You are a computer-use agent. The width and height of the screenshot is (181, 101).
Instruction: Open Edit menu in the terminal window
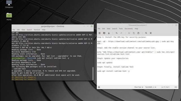(18, 30)
